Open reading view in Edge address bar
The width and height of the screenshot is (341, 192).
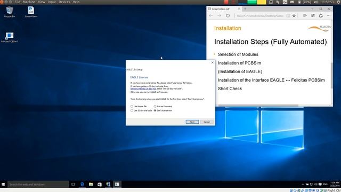tap(288, 15)
